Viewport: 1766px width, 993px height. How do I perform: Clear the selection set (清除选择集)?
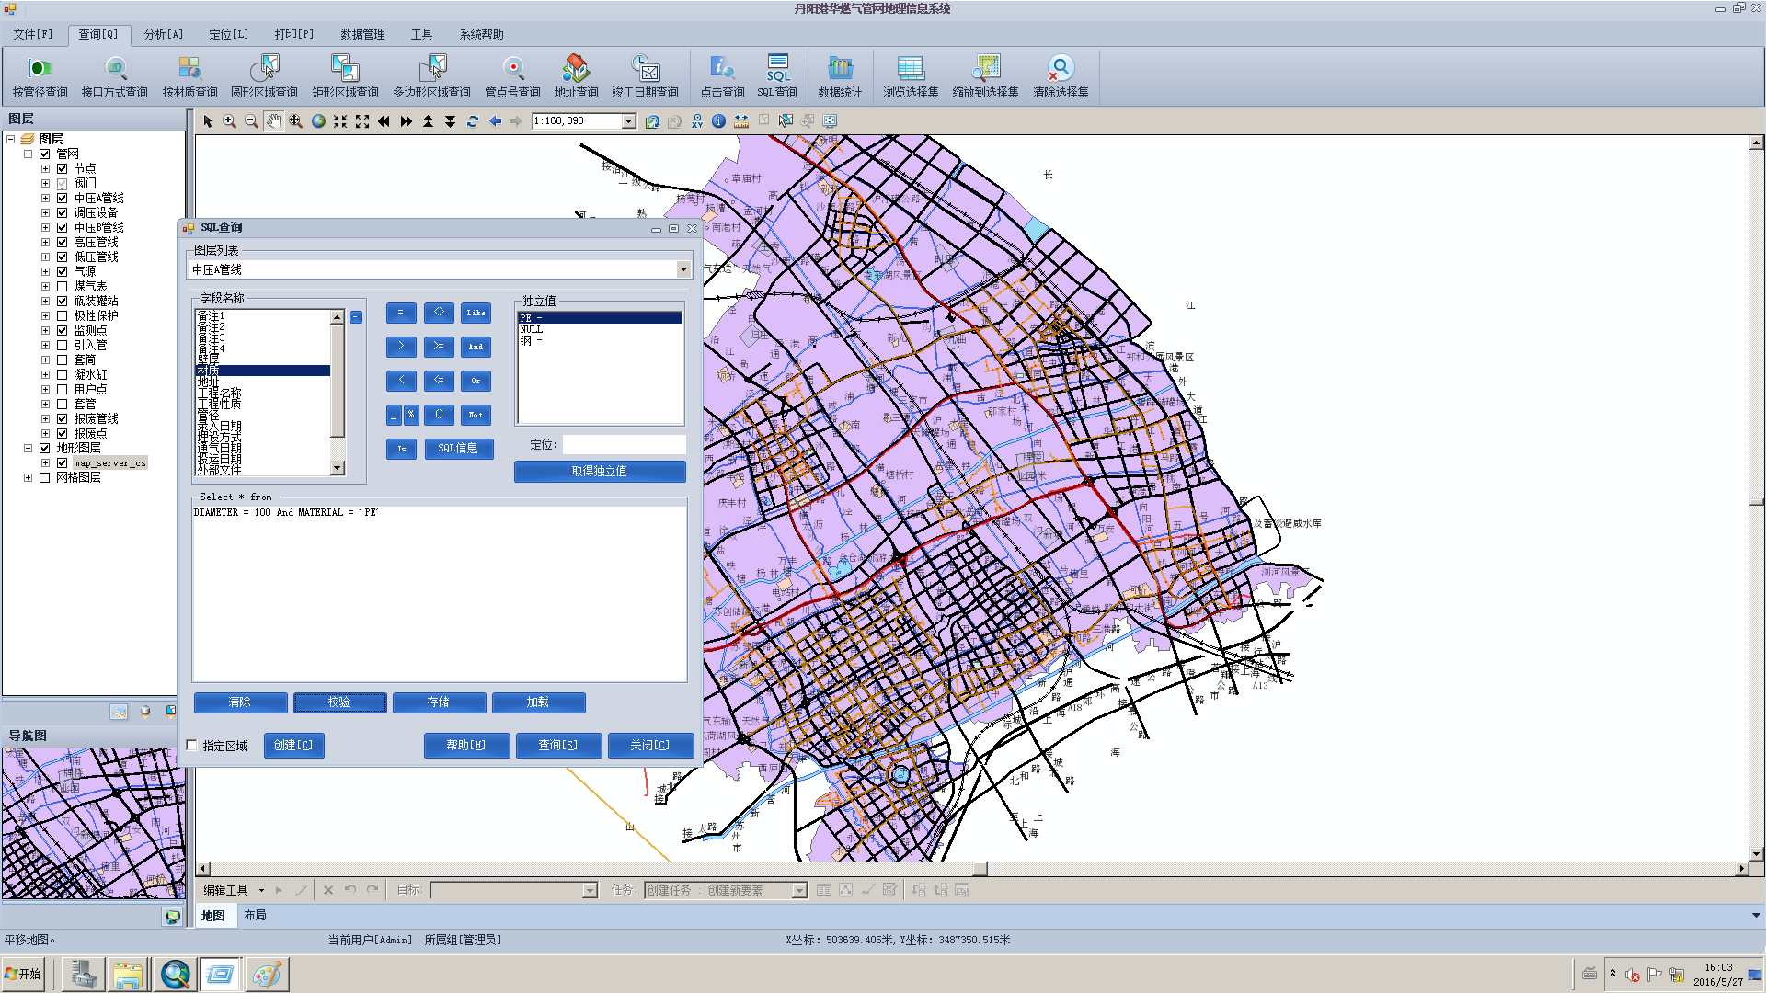click(x=1061, y=76)
